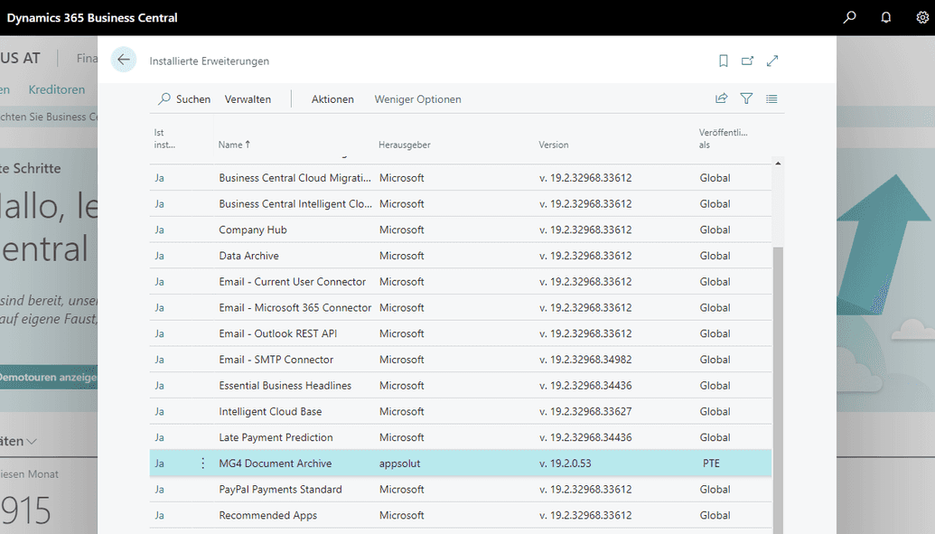Viewport: 935px width, 534px height.
Task: Select the PayPal Payments Standard row
Action: coord(280,490)
